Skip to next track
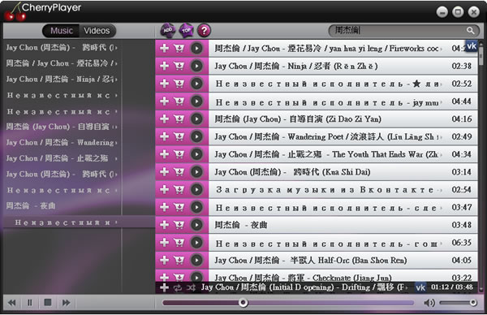 67,303
